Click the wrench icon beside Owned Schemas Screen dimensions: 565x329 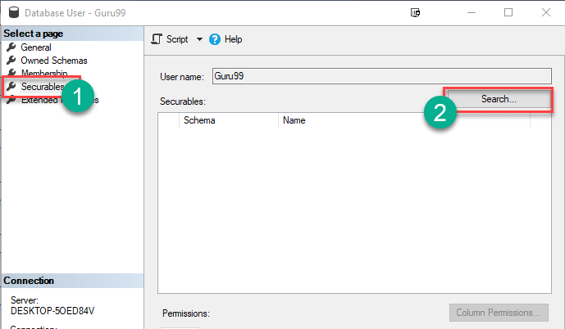tap(11, 61)
